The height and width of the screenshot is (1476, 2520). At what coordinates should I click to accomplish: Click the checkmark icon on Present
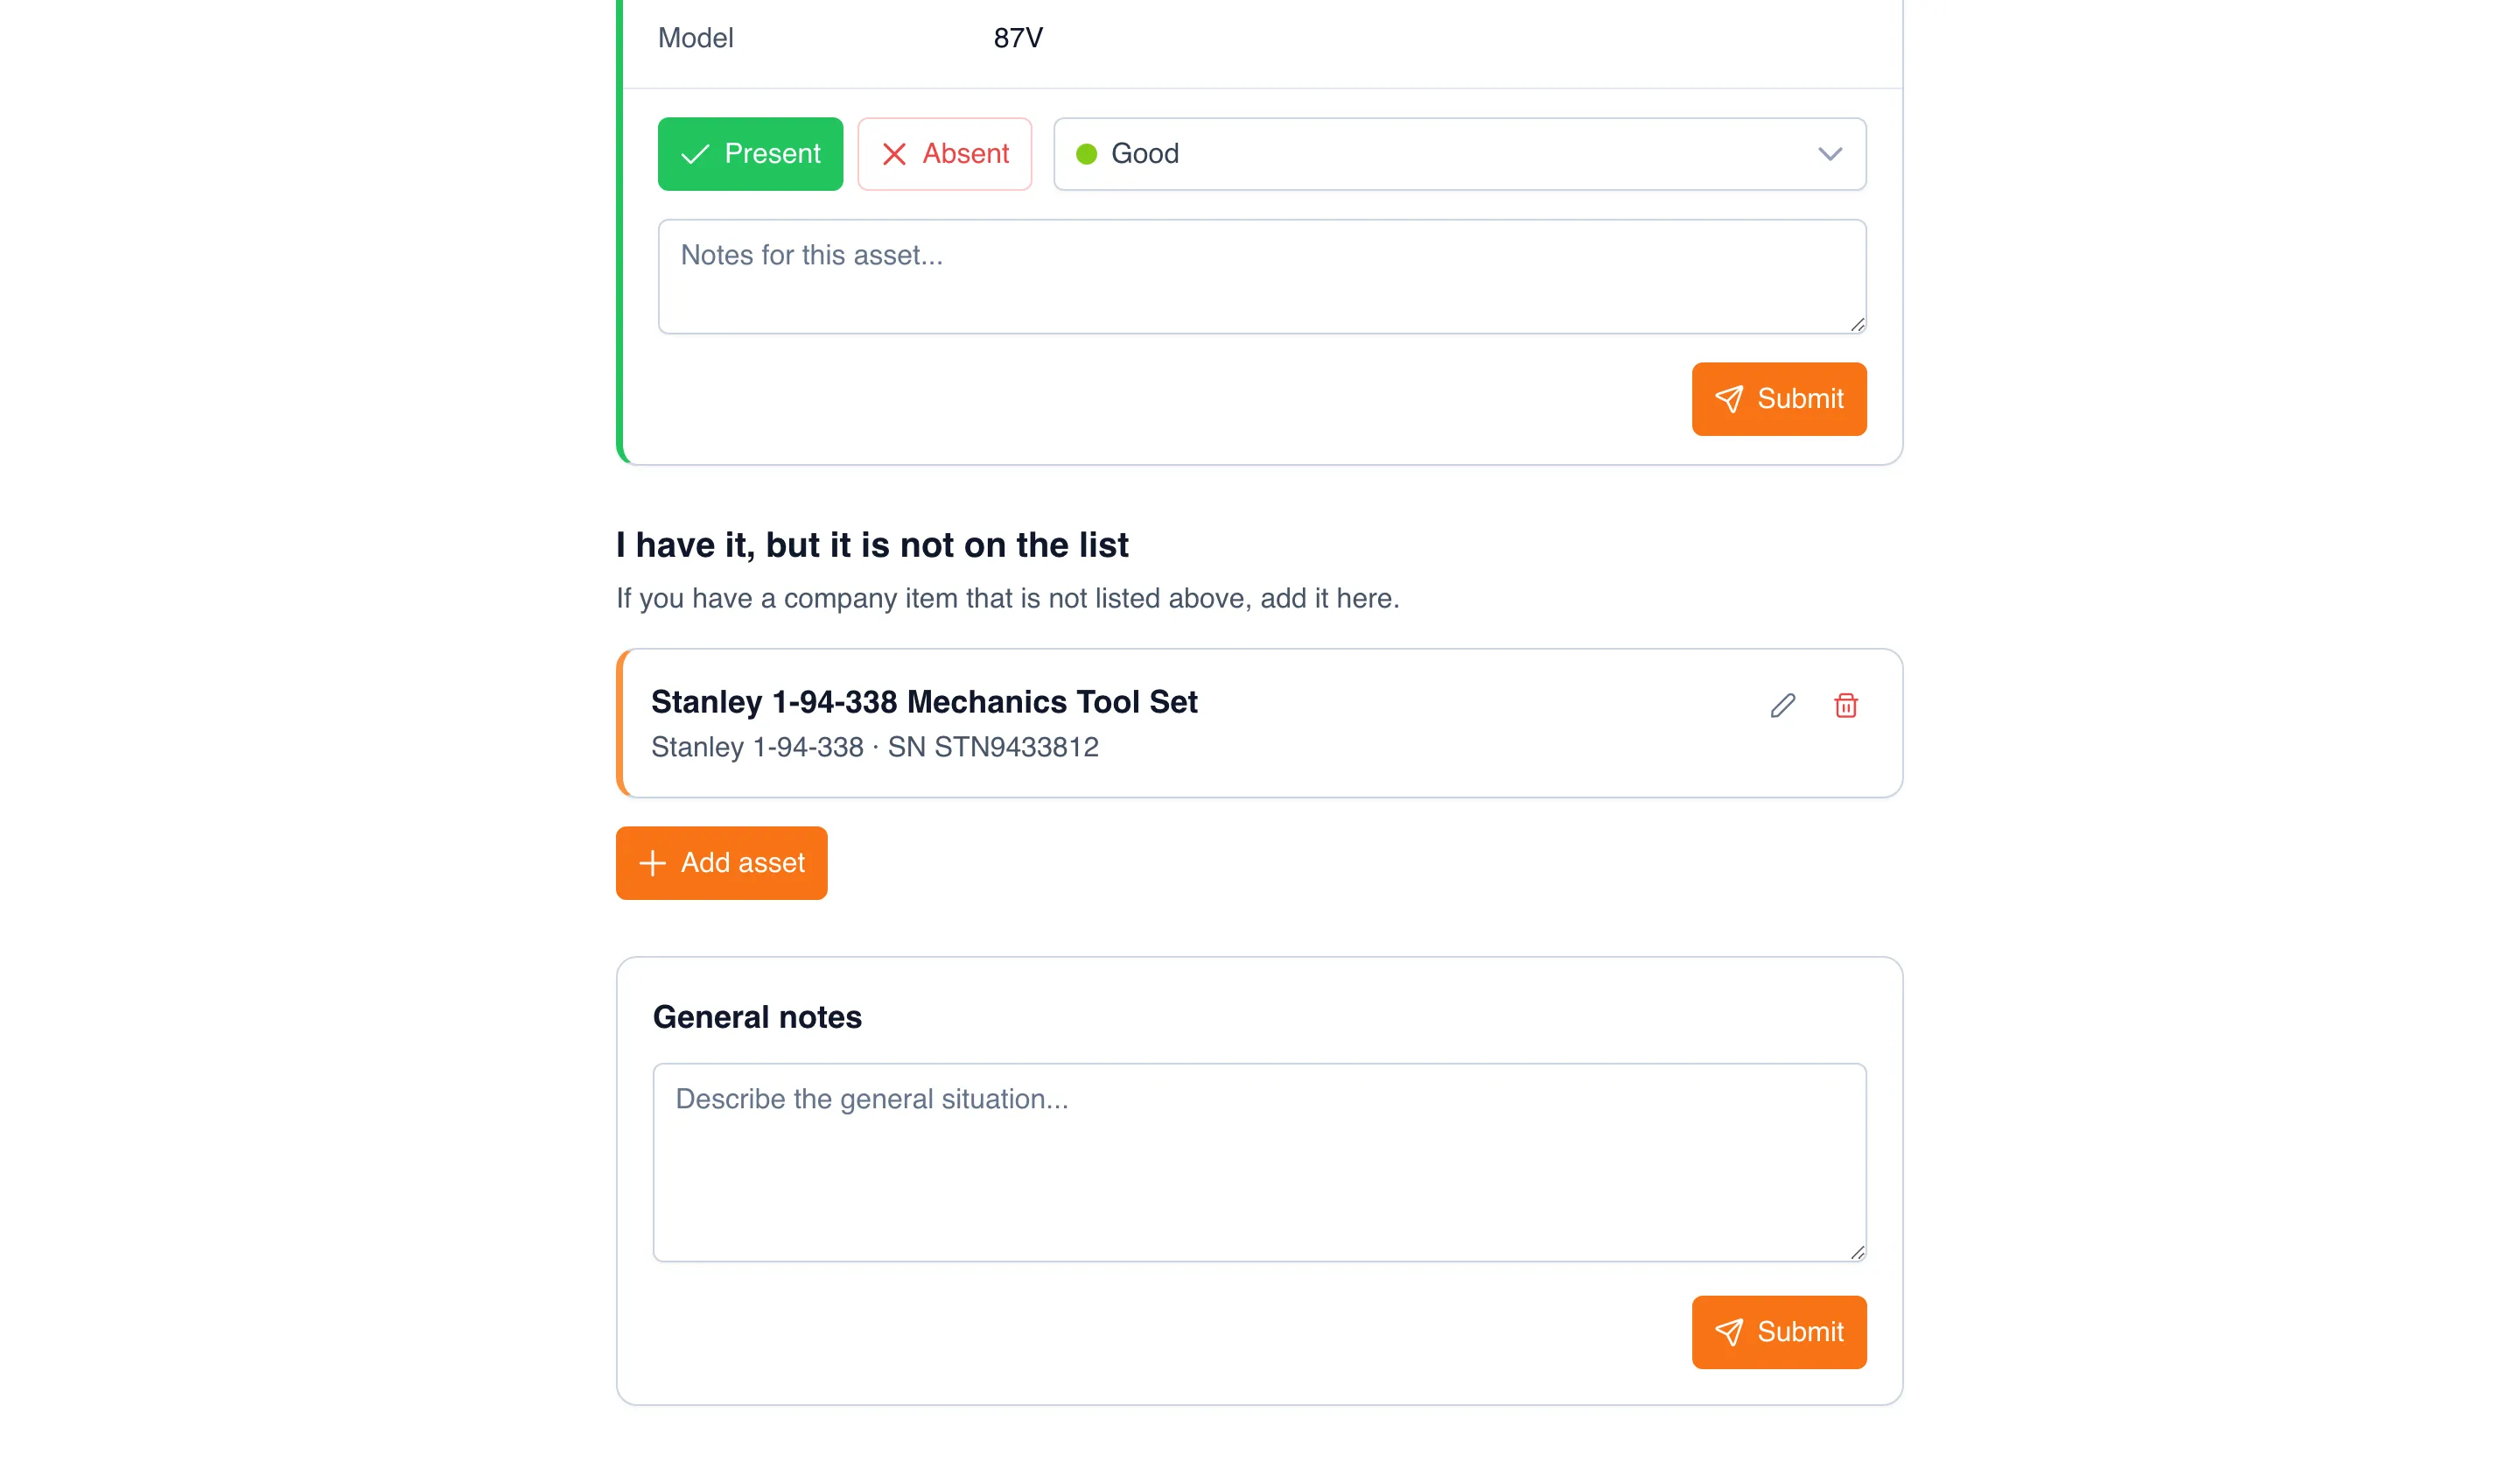(x=695, y=154)
